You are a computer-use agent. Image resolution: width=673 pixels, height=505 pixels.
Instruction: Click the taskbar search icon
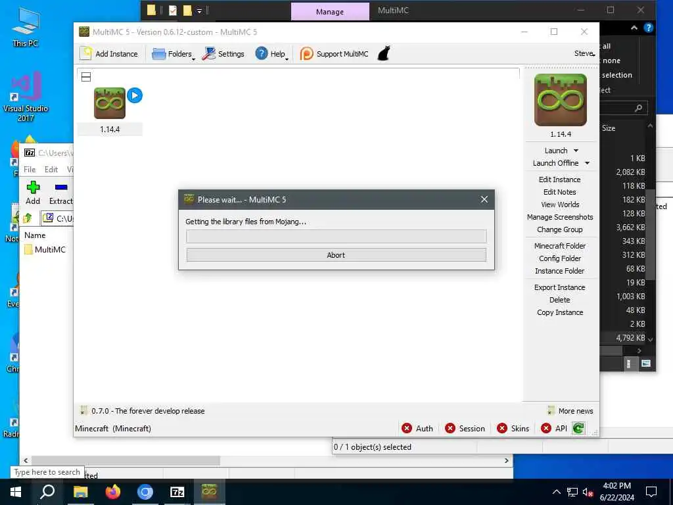pyautogui.click(x=47, y=492)
